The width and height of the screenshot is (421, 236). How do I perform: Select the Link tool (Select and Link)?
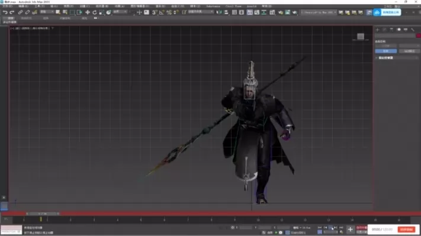coord(20,12)
